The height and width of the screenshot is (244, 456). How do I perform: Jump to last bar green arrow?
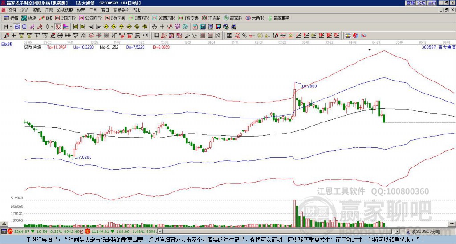pyautogui.click(x=83, y=27)
